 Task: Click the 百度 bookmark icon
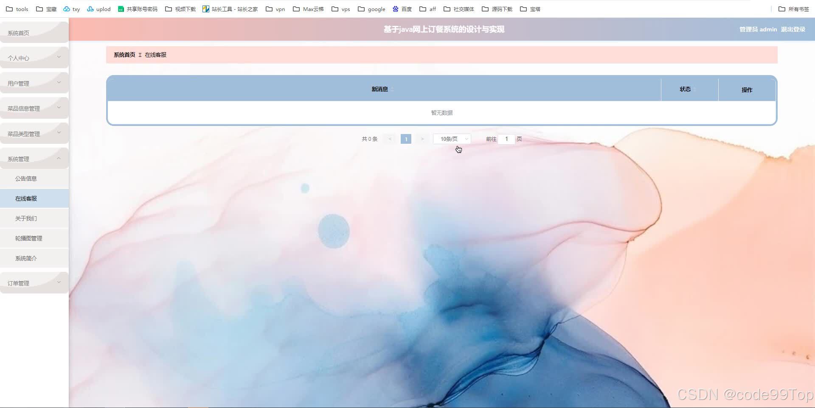[396, 8]
